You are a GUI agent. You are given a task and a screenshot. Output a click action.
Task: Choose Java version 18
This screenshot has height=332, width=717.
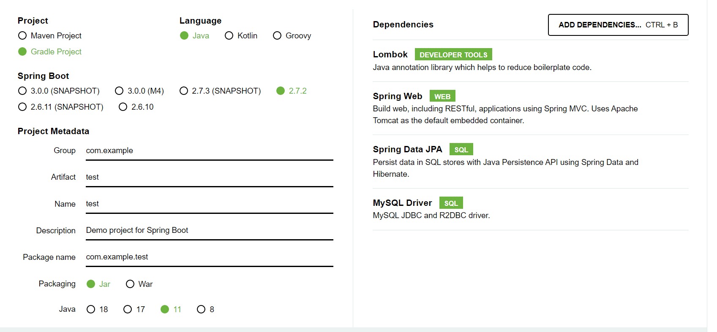pos(91,310)
